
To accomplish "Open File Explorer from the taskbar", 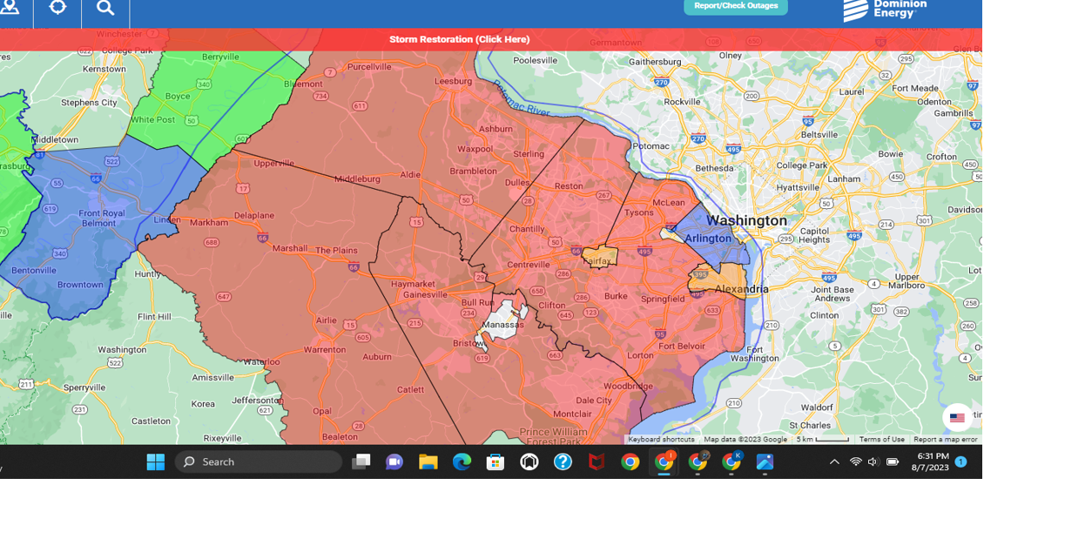I will pyautogui.click(x=428, y=461).
